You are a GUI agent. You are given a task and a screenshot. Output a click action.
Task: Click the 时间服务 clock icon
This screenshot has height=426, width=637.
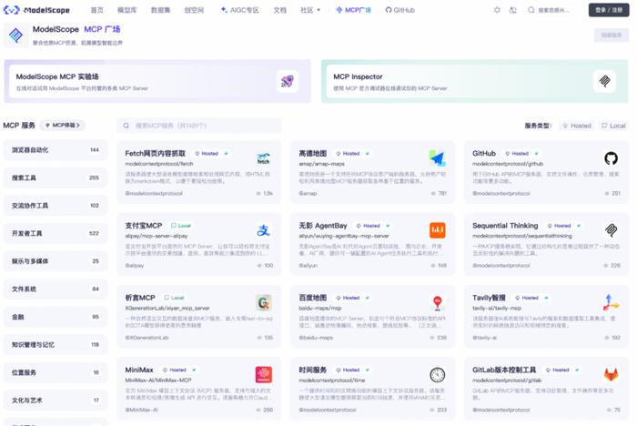click(438, 375)
